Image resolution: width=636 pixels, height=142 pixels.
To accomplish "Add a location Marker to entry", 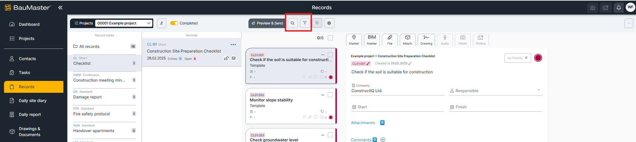I will point(354,40).
